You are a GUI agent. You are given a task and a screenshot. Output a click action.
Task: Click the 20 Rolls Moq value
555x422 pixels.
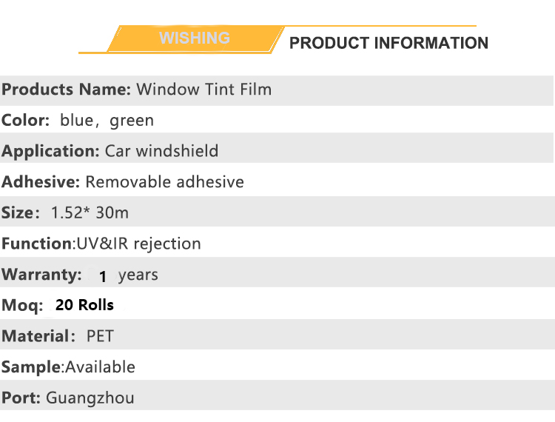84,305
